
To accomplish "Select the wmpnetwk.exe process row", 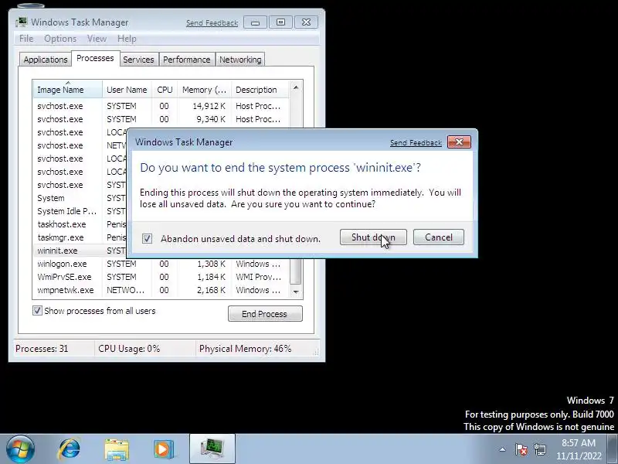I will click(x=161, y=290).
